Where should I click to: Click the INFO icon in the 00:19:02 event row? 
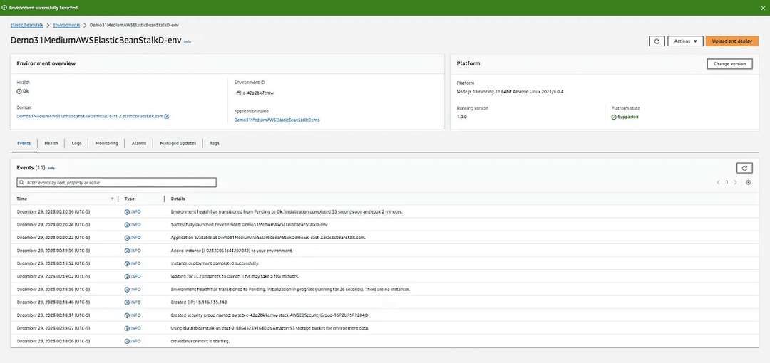click(127, 276)
